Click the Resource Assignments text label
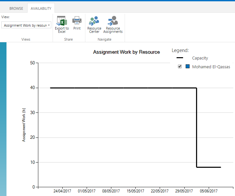 point(113,30)
